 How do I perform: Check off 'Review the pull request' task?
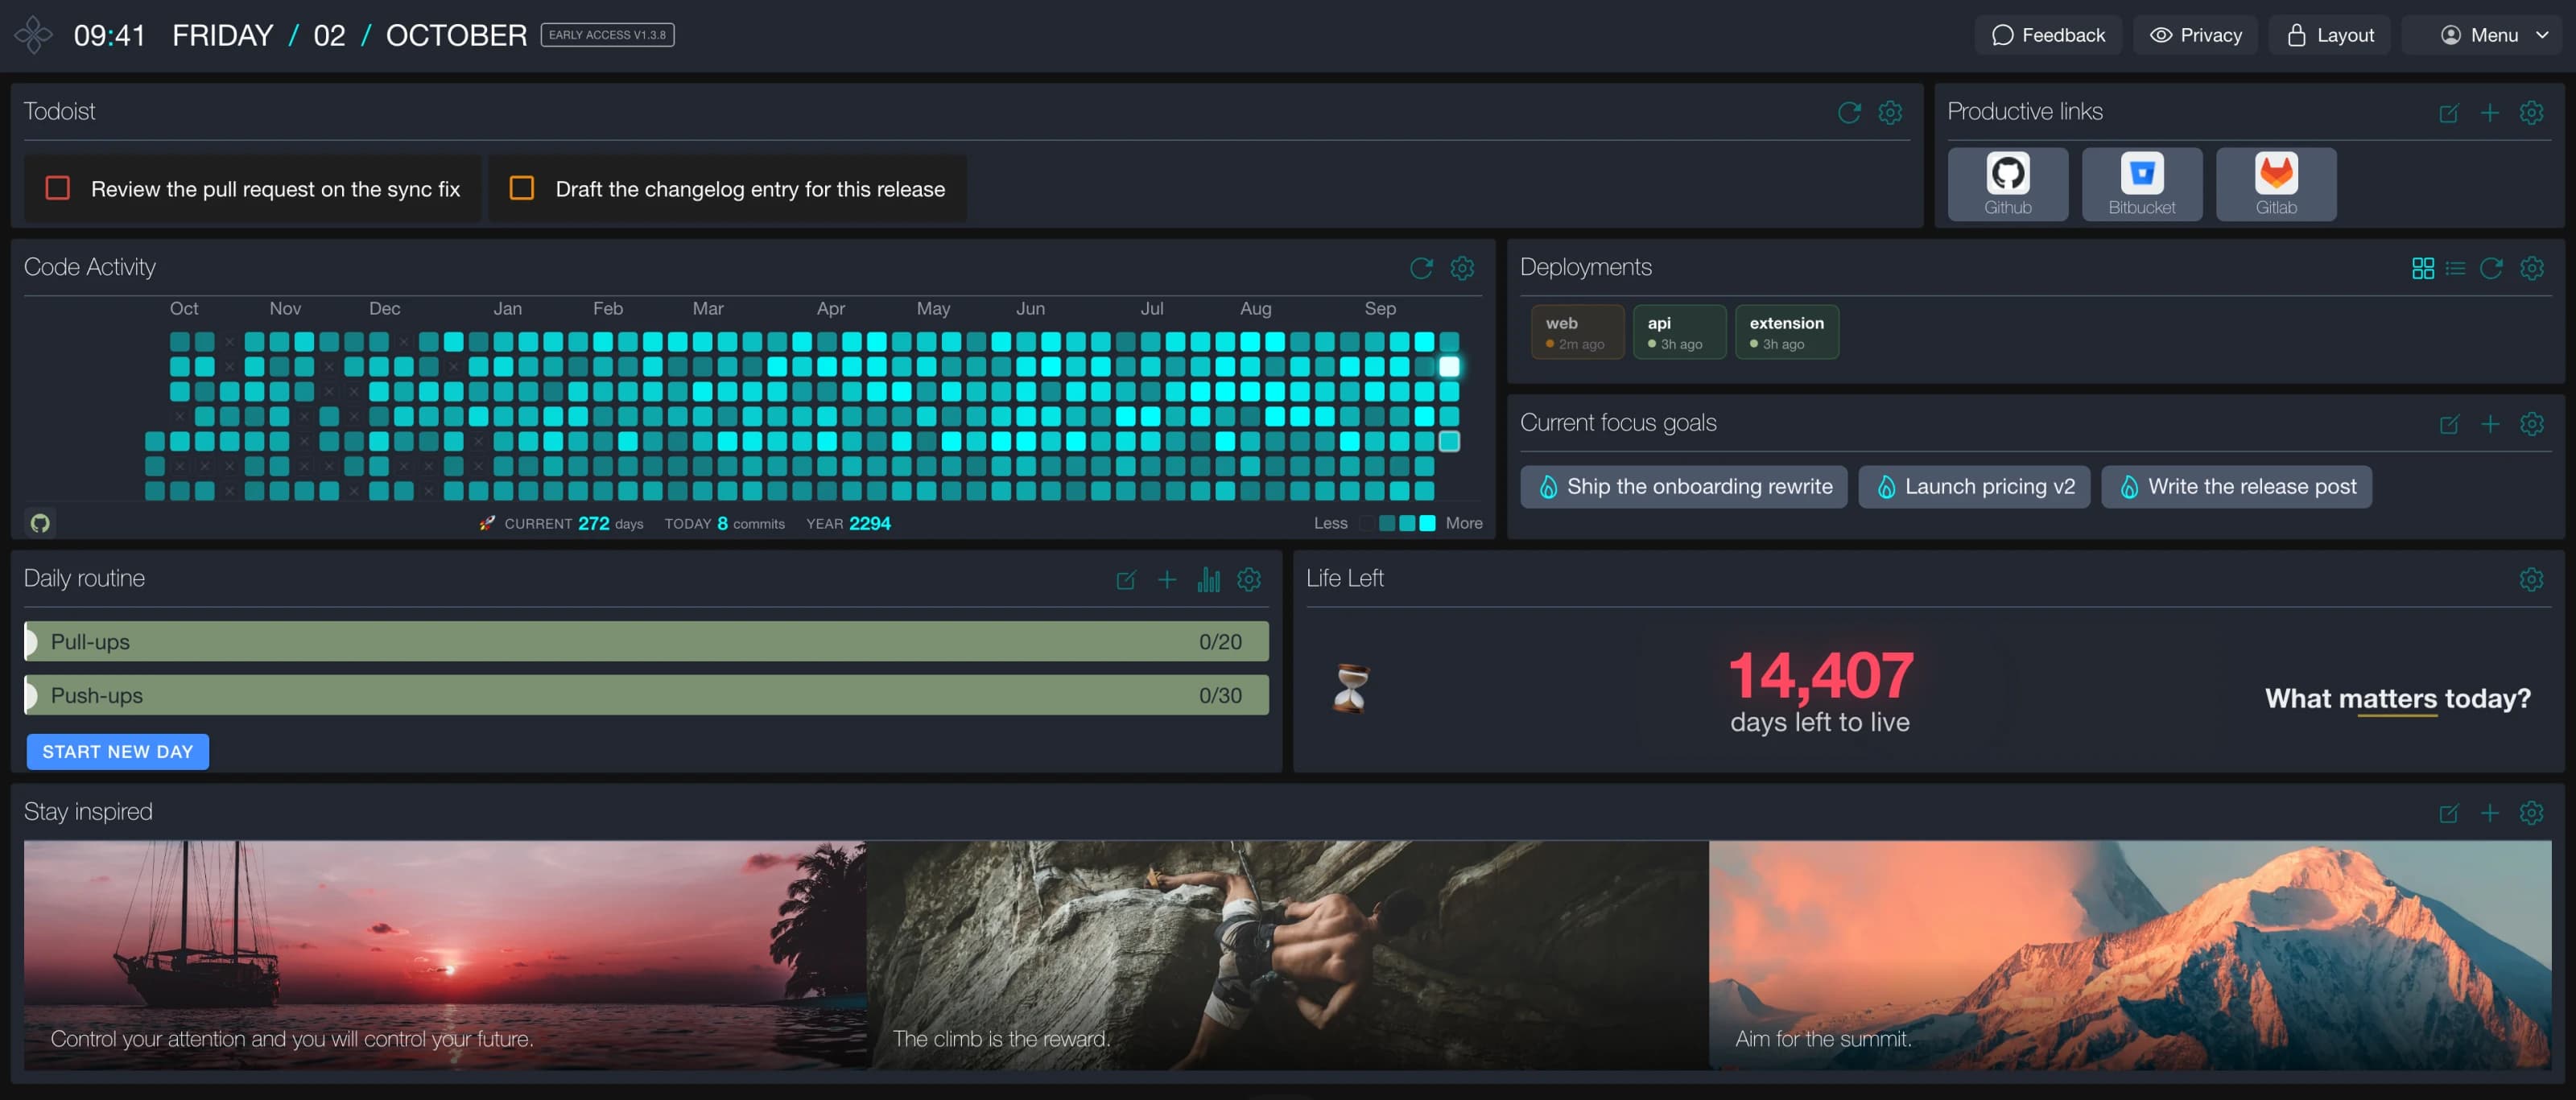coord(58,188)
